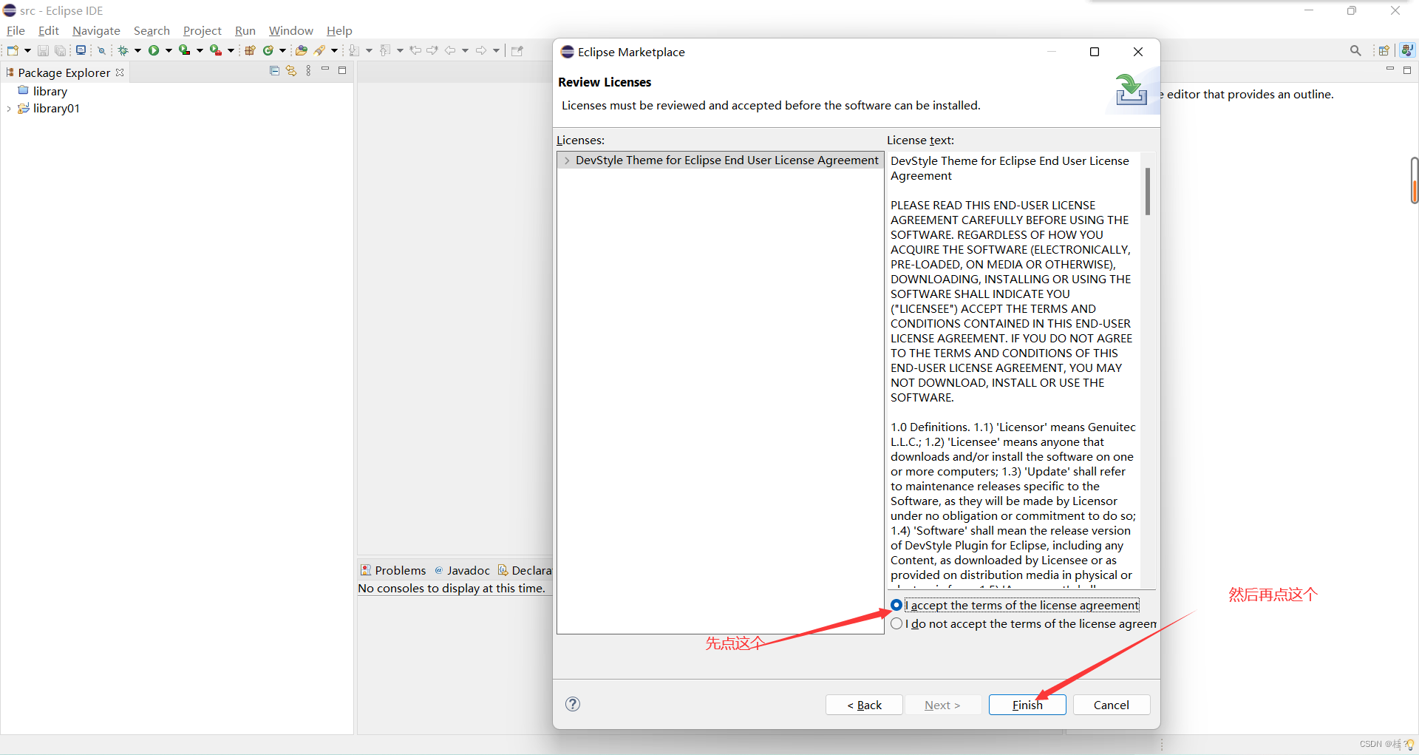This screenshot has width=1419, height=755.
Task: Open the File menu
Action: [x=16, y=30]
